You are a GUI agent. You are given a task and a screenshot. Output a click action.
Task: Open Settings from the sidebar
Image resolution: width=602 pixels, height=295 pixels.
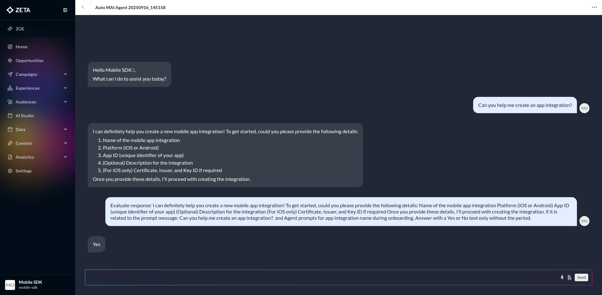pos(24,171)
